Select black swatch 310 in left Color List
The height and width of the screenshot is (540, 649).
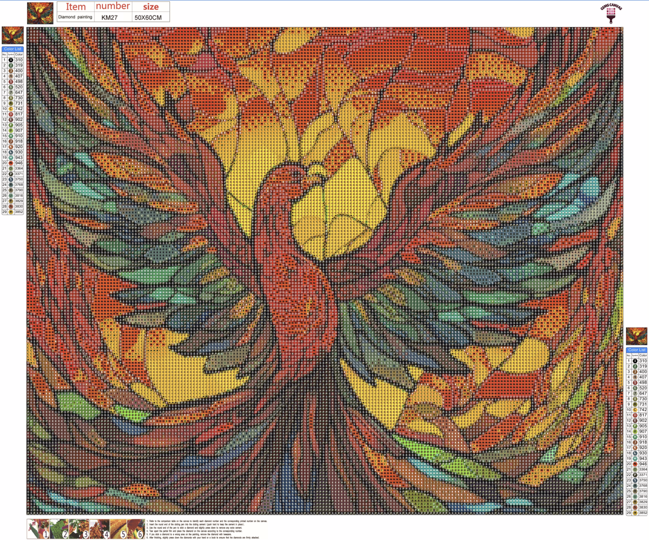[x=11, y=60]
